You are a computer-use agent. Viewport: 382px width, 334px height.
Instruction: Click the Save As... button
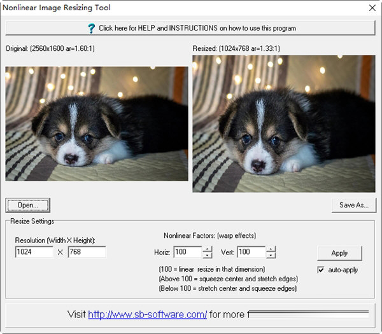pos(354,205)
